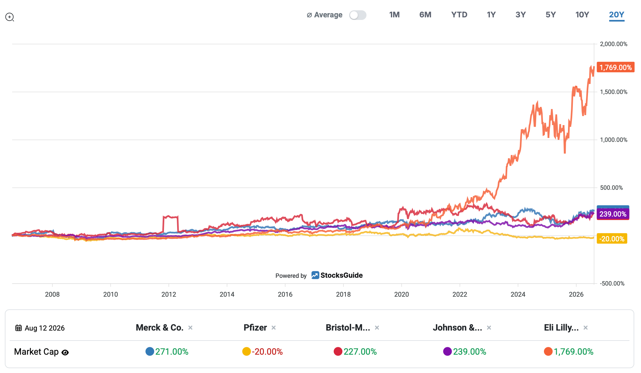Switch to the 5Y range
641x373 pixels.
(x=551, y=15)
